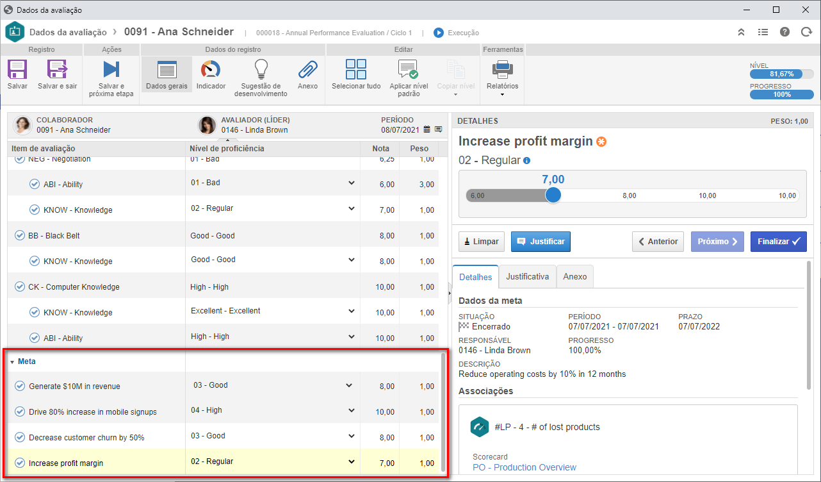Viewport: 821px width, 482px height.
Task: Click the Nota column header
Action: pos(380,149)
